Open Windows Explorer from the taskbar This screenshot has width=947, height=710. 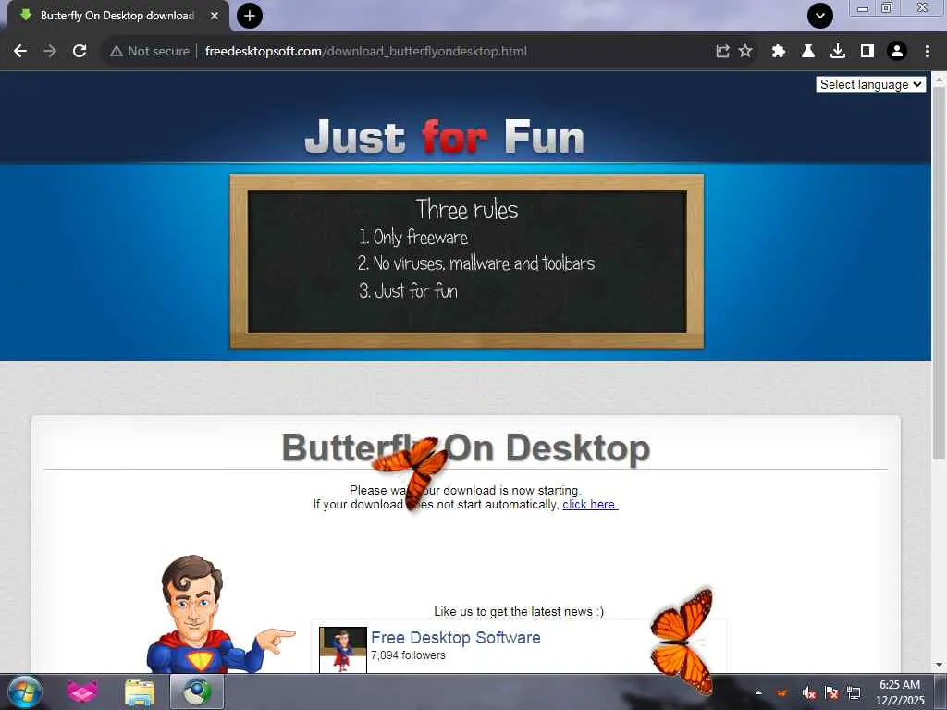[x=140, y=692]
